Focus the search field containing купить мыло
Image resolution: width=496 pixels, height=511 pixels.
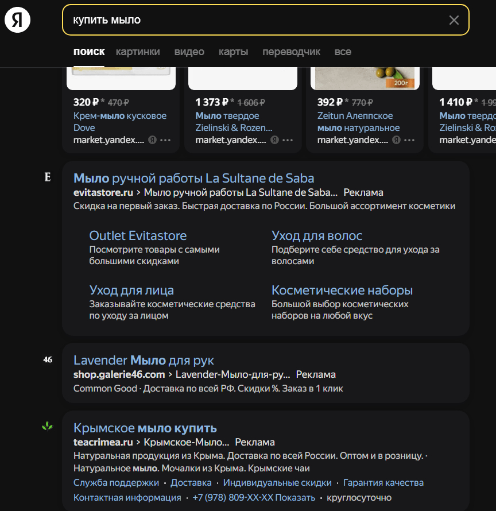click(x=253, y=20)
